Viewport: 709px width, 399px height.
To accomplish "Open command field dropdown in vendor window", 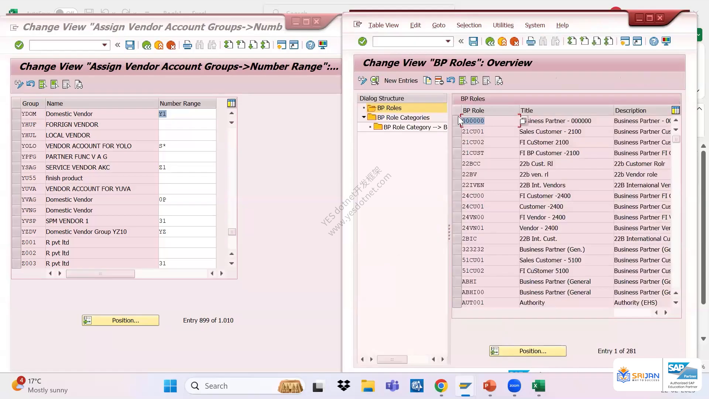I will click(x=105, y=45).
